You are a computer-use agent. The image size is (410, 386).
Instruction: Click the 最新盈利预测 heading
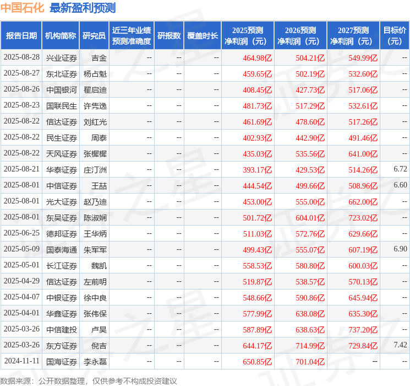[x=83, y=8]
